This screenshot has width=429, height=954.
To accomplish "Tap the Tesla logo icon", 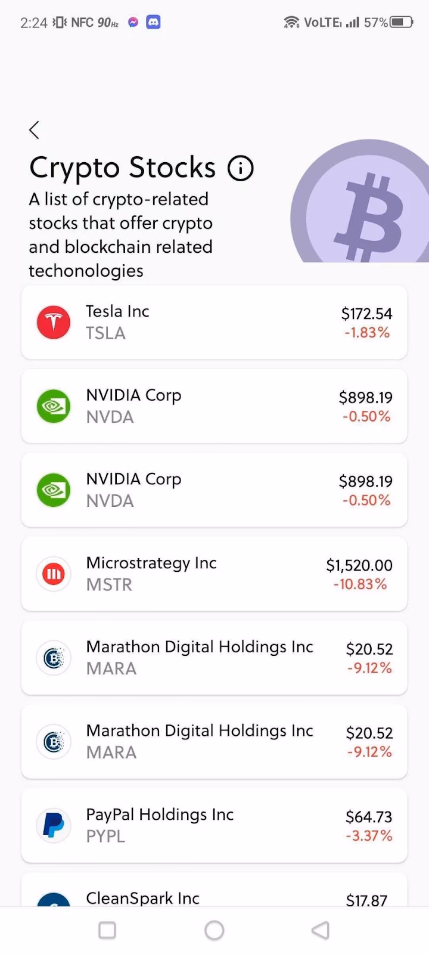I will click(54, 323).
